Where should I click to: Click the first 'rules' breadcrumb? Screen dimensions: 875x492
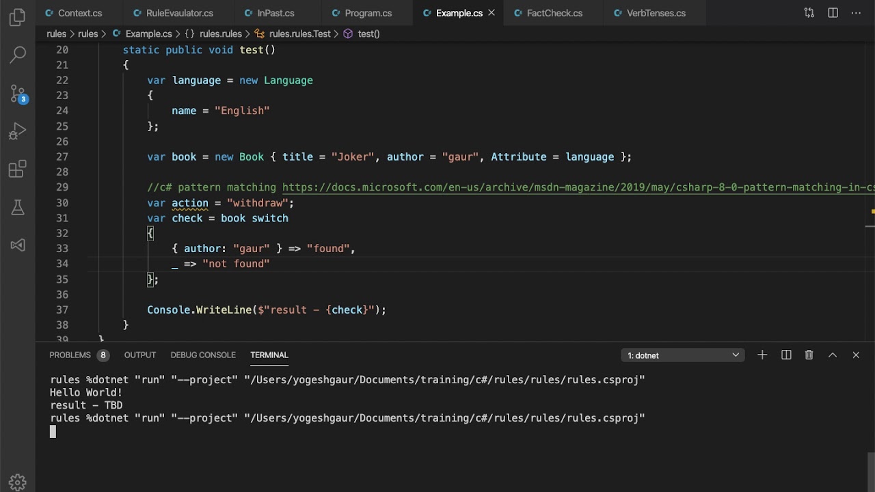pos(56,33)
